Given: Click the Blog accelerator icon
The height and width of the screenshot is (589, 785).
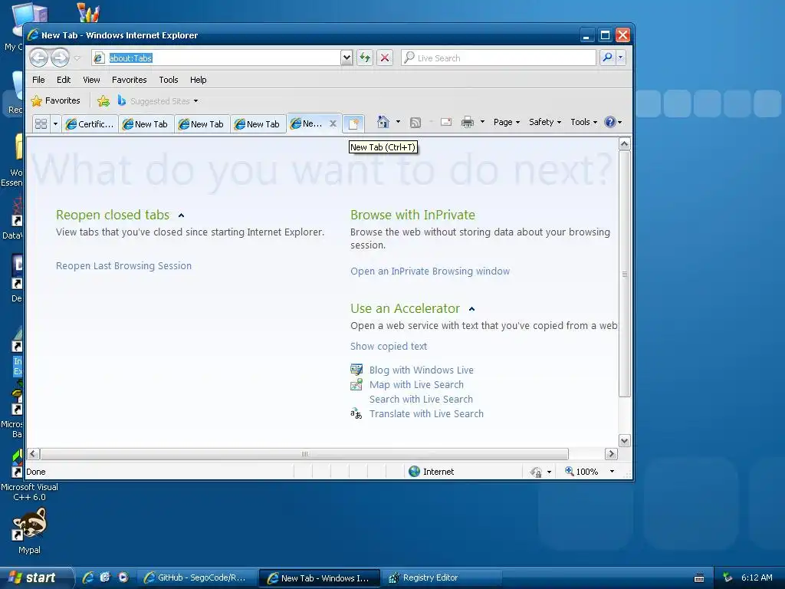Looking at the screenshot, I should 356,370.
